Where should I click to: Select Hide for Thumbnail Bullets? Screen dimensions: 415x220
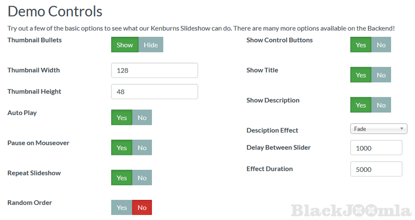(x=151, y=45)
